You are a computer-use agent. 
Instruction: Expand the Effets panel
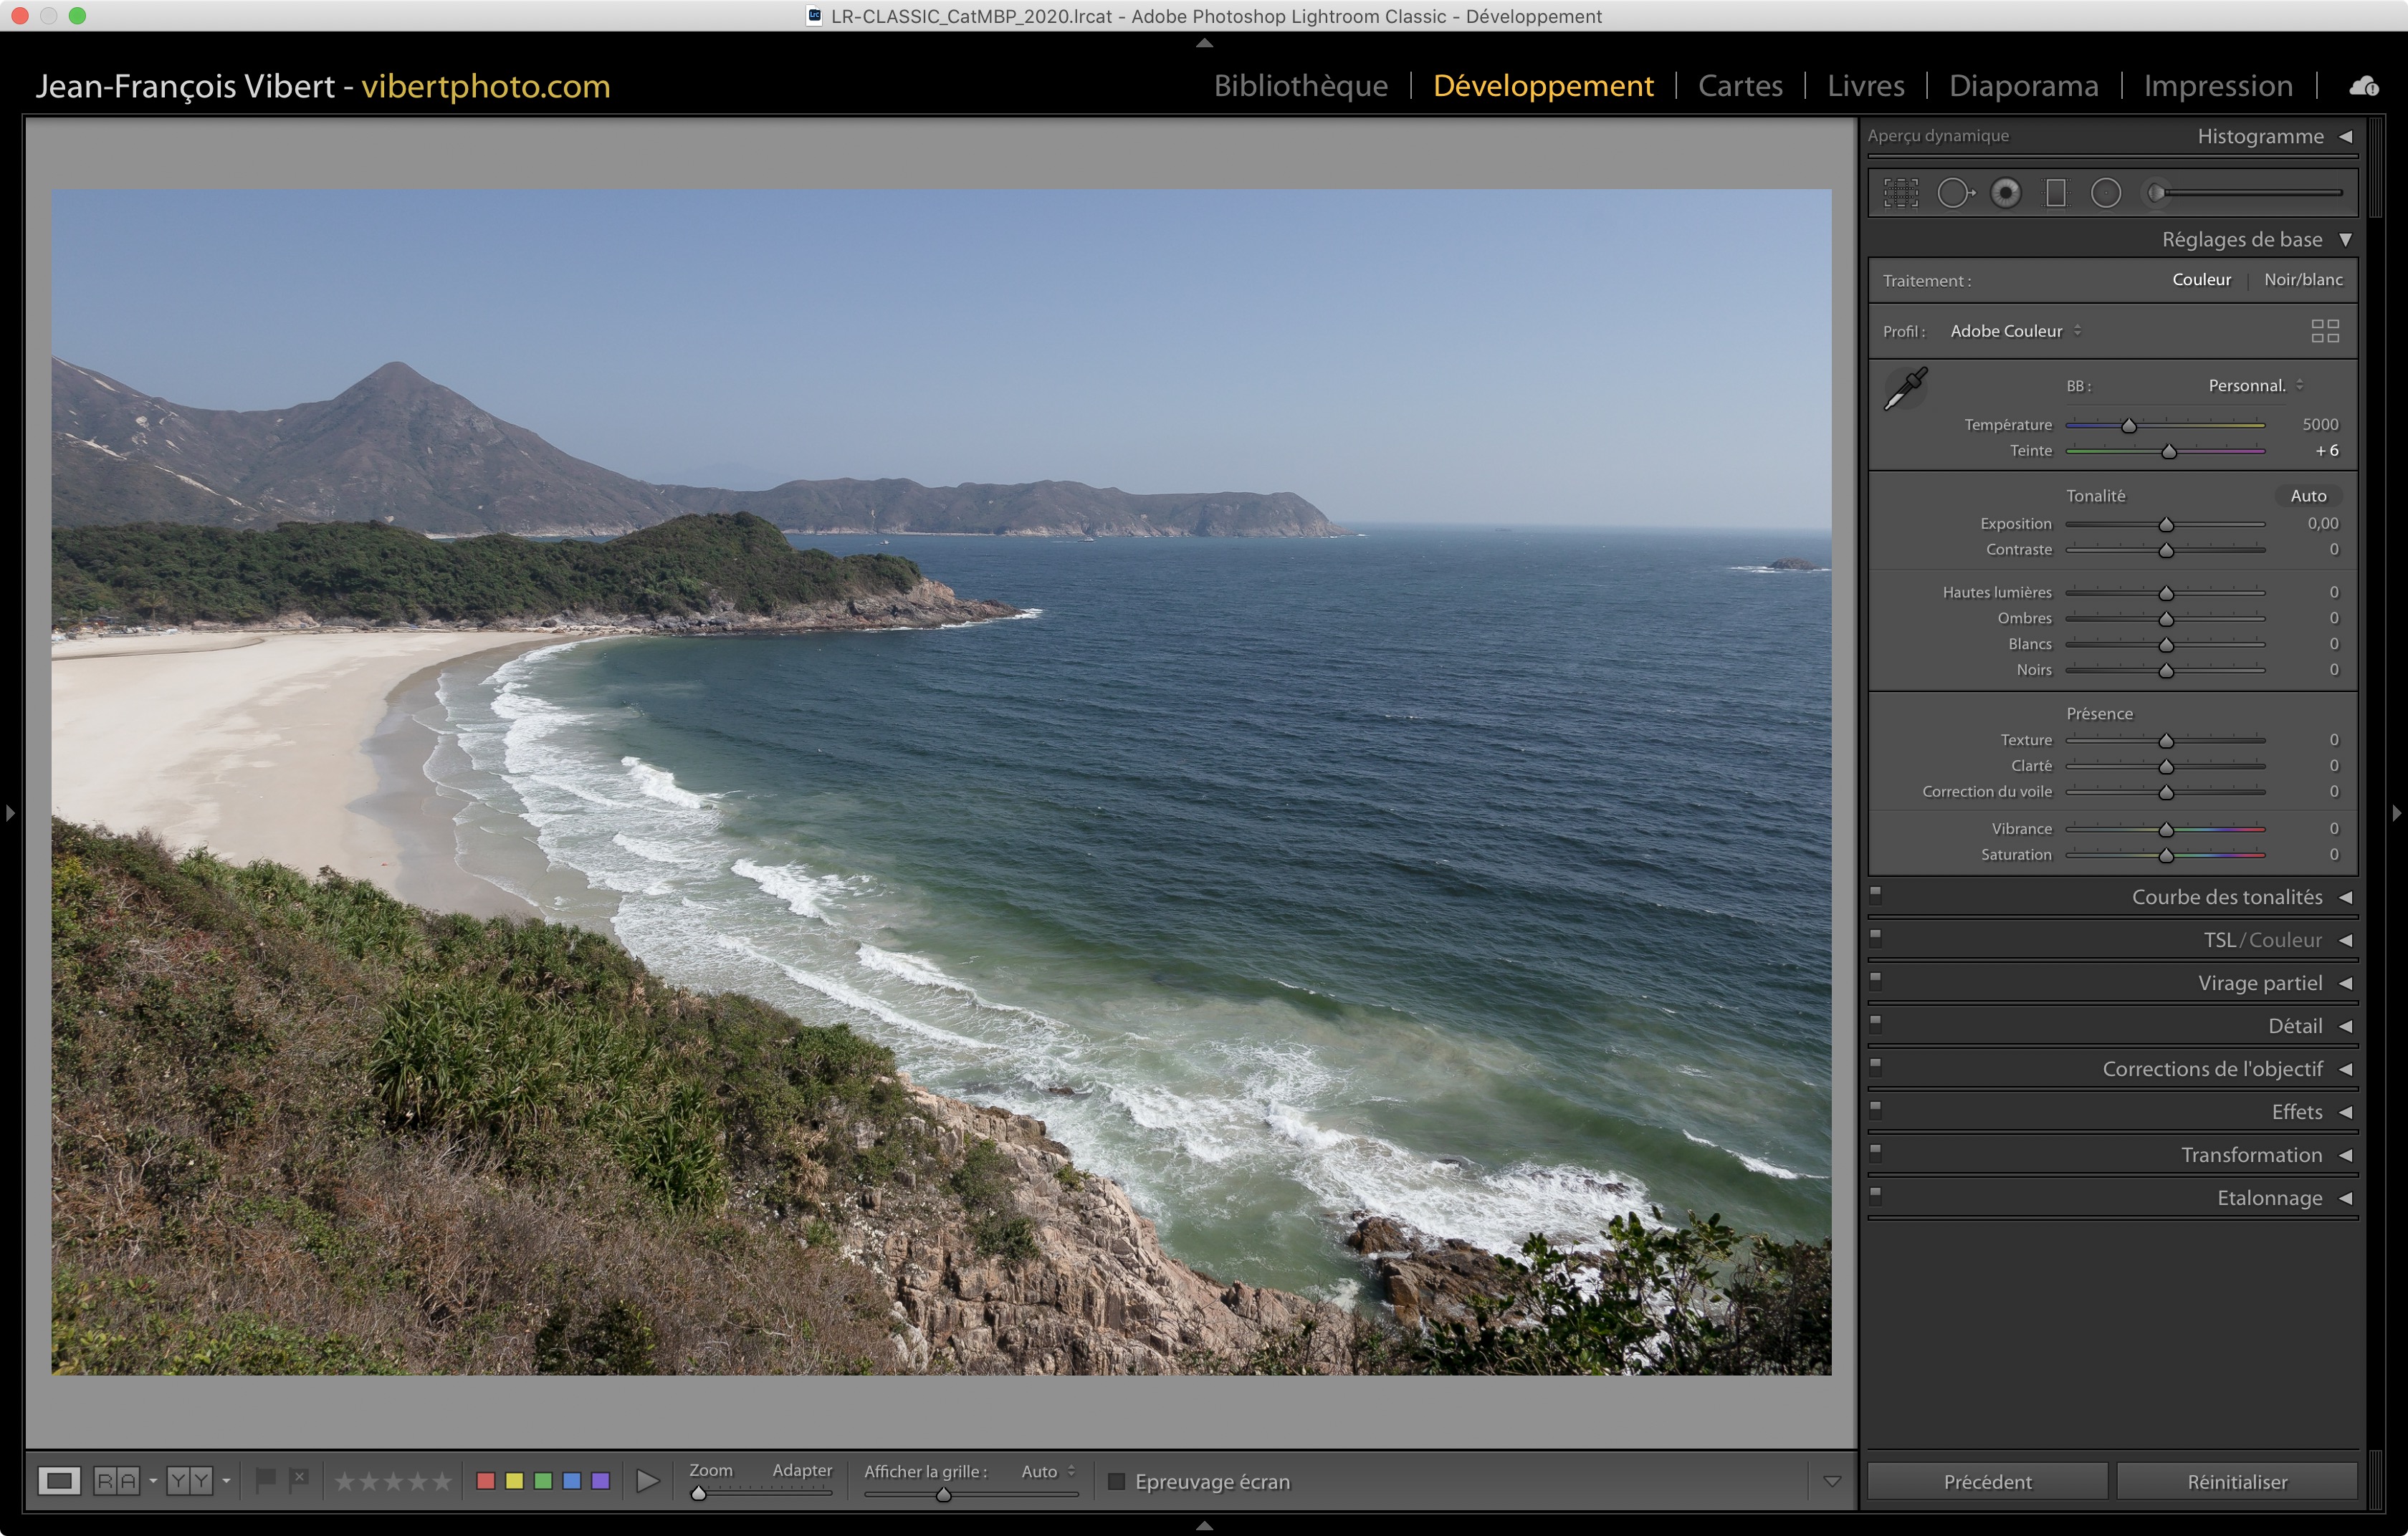click(2297, 1113)
